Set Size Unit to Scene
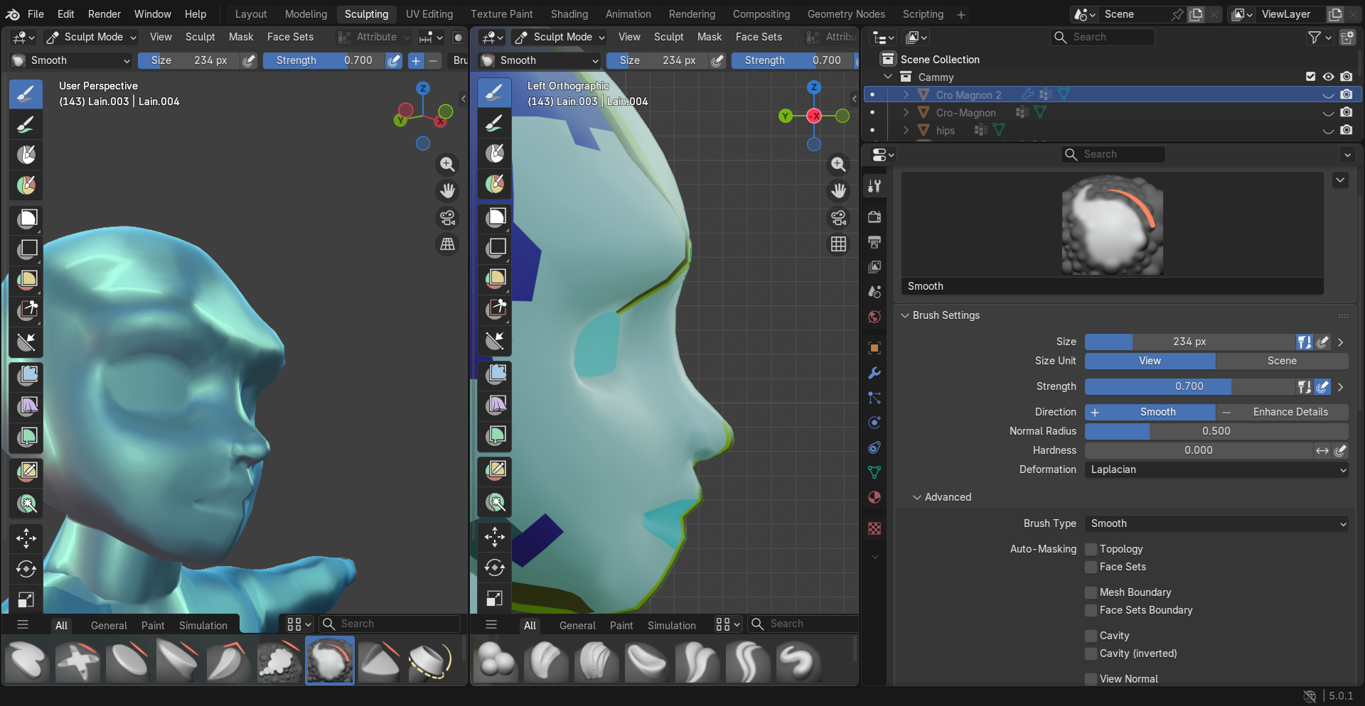This screenshot has width=1365, height=706. click(x=1281, y=361)
